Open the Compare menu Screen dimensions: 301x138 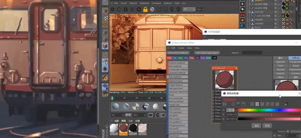156,3
